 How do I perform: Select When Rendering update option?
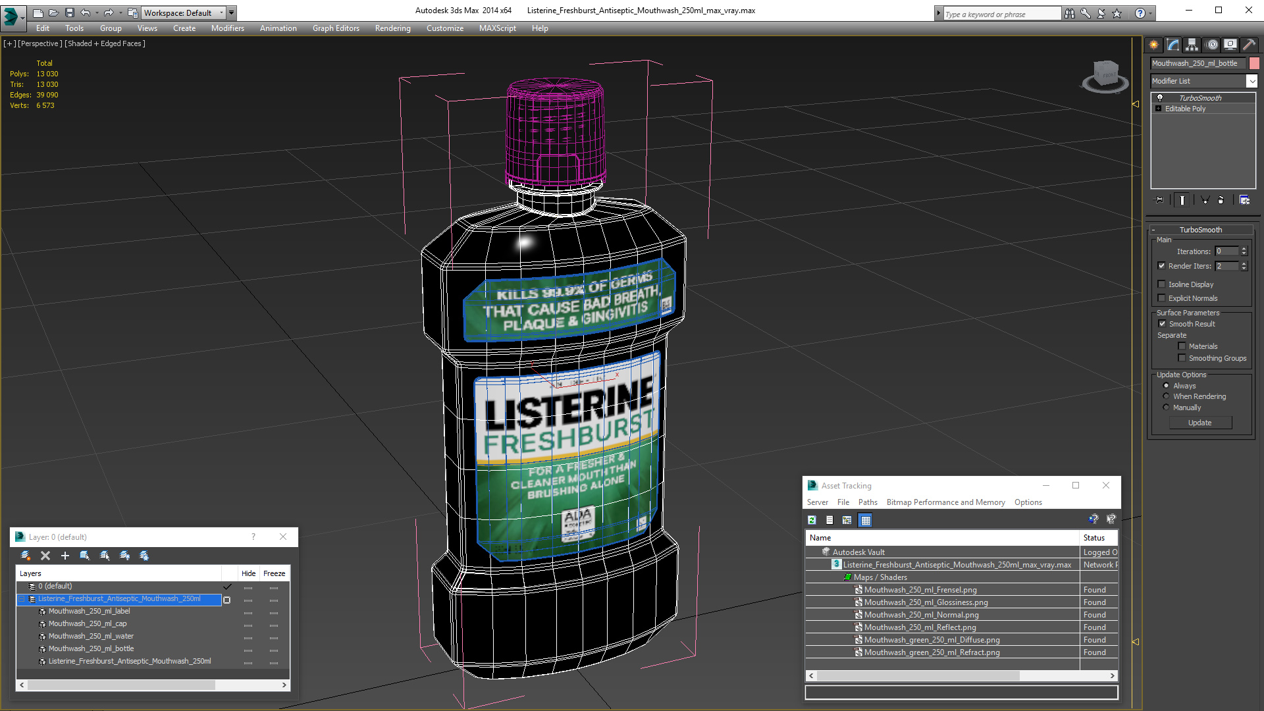tap(1166, 396)
